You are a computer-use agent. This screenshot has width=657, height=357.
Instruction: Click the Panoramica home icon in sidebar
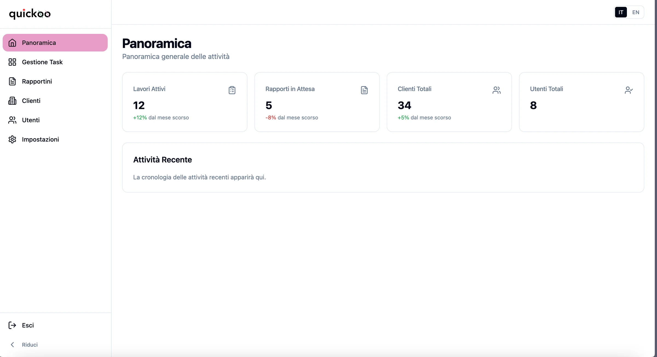click(x=12, y=43)
